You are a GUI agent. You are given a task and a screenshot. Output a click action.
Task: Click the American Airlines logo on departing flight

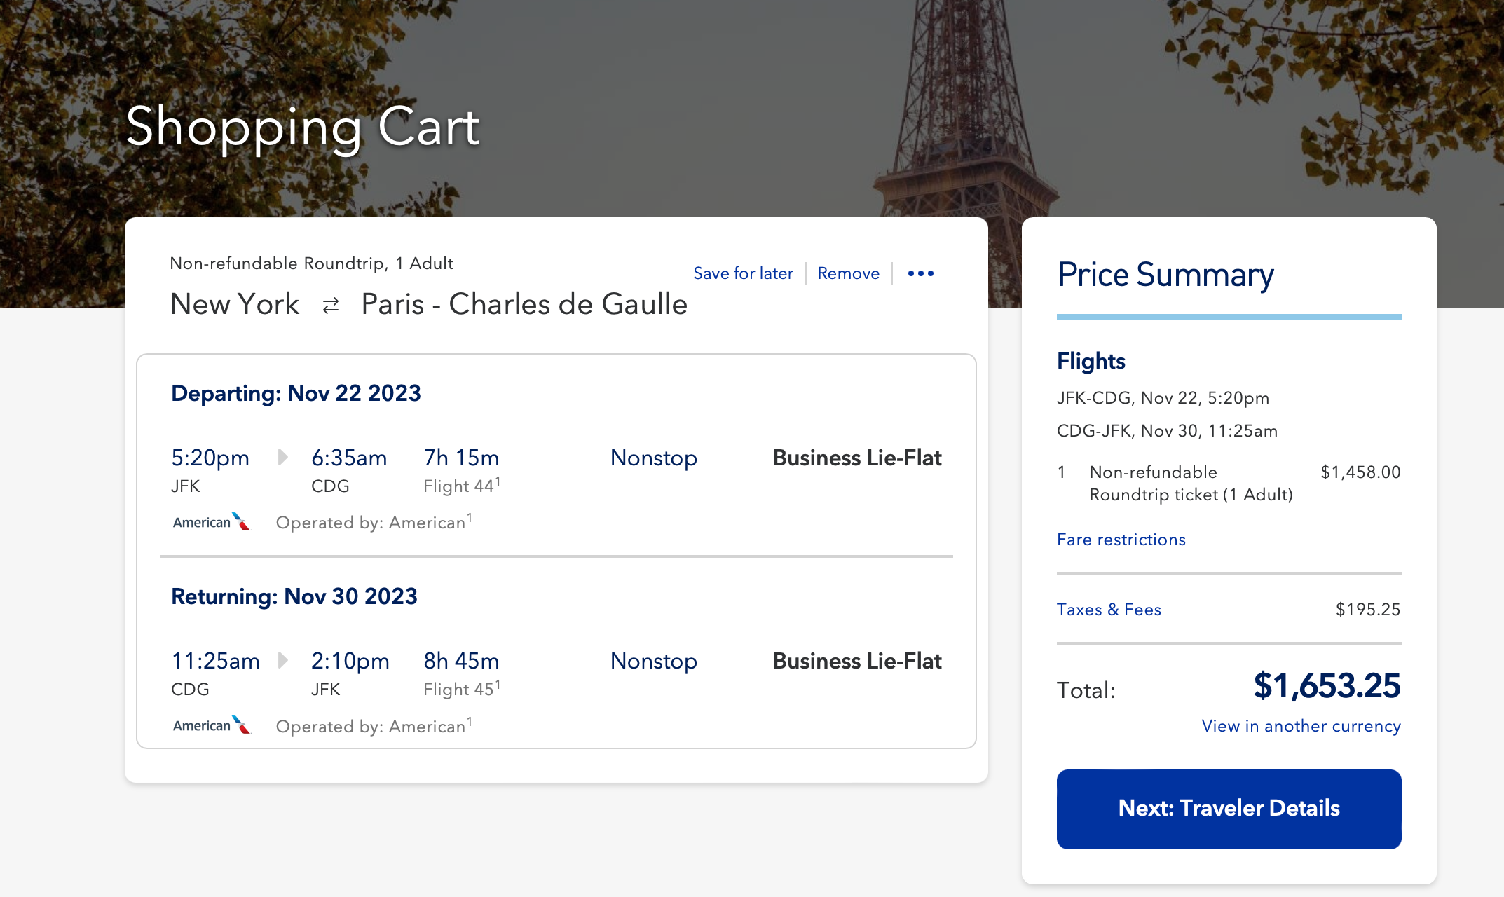211,522
